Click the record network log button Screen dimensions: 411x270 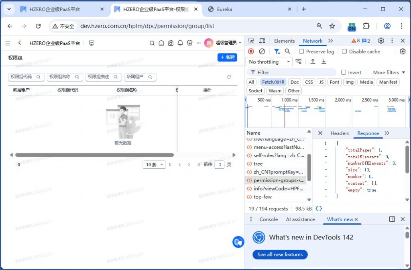pyautogui.click(x=251, y=51)
